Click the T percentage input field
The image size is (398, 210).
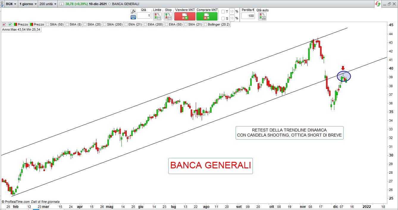[232, 12]
